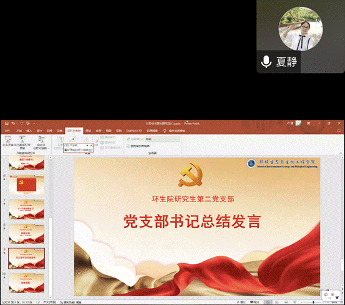Click the IME 中 indicator at bottom right
Viewport: 345px width, 305px height.
(x=326, y=294)
